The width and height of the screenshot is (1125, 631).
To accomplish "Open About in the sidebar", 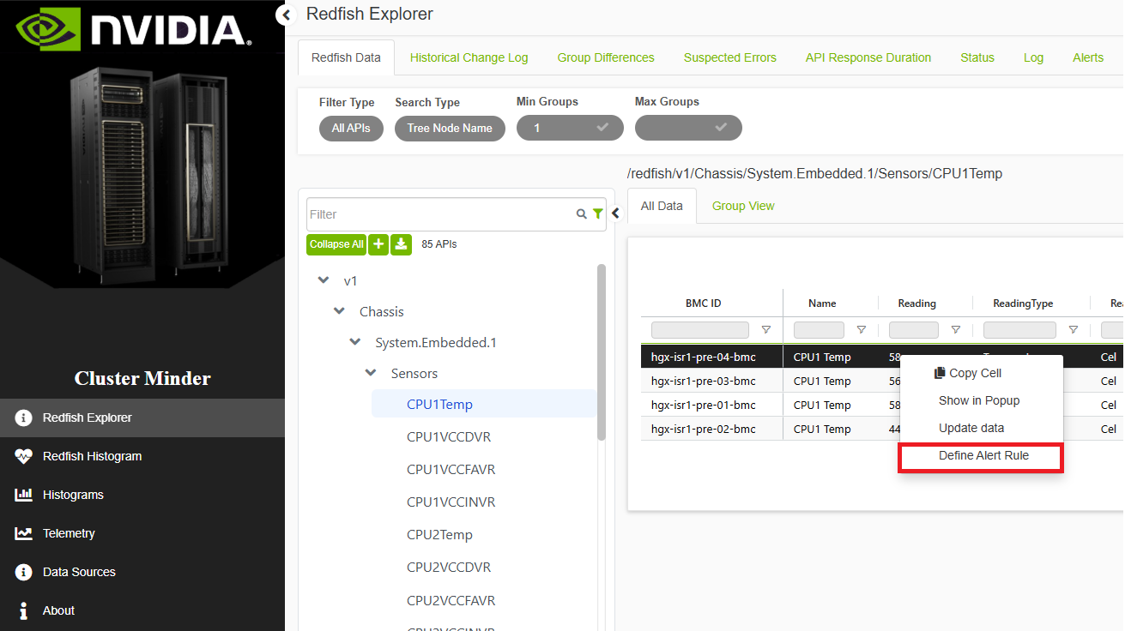I will coord(142,610).
